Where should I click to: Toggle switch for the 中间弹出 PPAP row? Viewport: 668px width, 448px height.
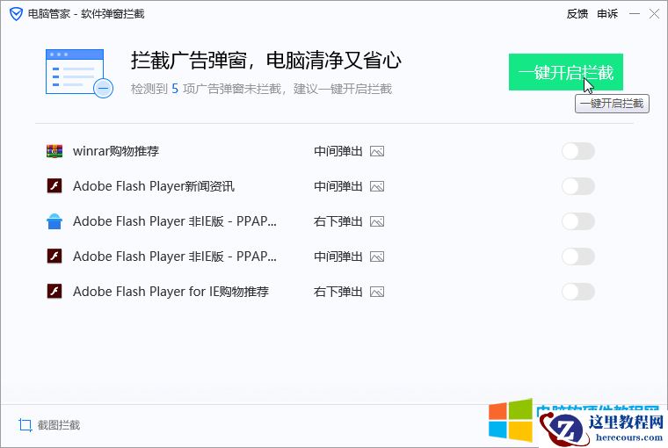577,257
